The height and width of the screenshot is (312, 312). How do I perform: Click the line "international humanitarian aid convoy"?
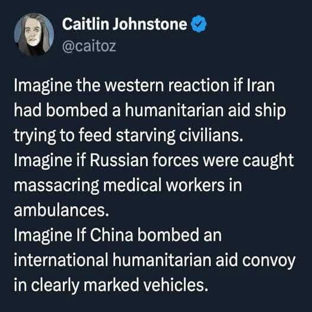155,260
